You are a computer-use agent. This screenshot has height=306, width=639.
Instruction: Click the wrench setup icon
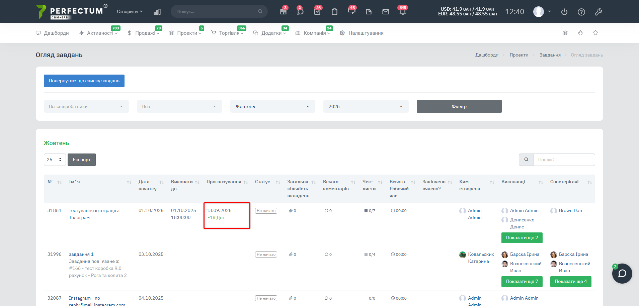tap(598, 12)
